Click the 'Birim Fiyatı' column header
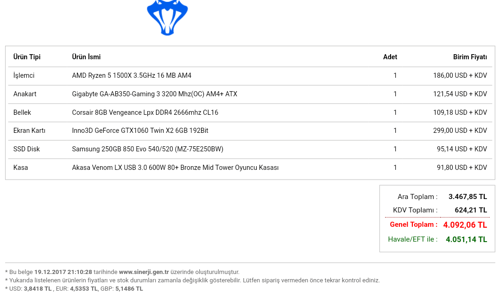The height and width of the screenshot is (305, 499). point(470,57)
